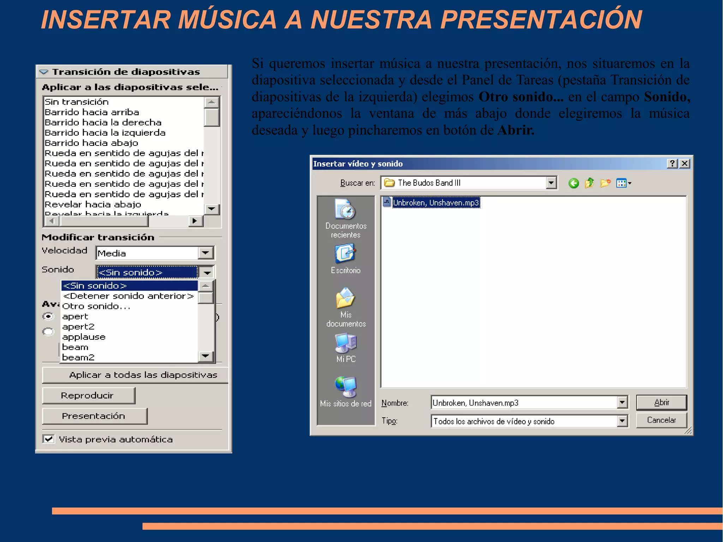Select Barrido hacia arriba transition
723x542 pixels.
(124, 112)
